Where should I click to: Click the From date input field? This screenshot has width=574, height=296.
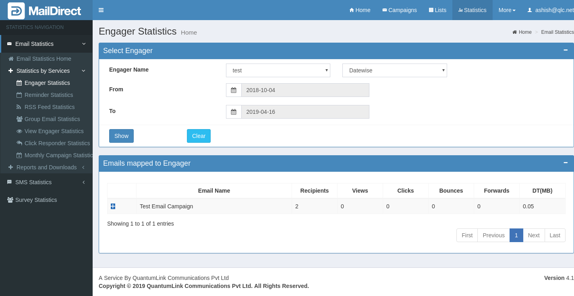(x=305, y=90)
